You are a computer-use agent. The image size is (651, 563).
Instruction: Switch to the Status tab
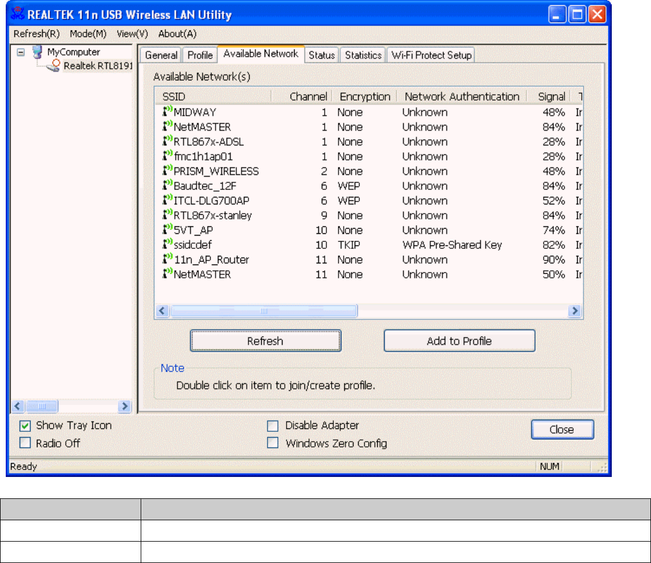pyautogui.click(x=322, y=55)
